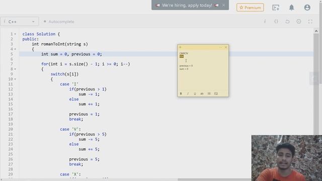Reset code to default with revert icon
This screenshot has width=322, height=181.
pos(287,21)
